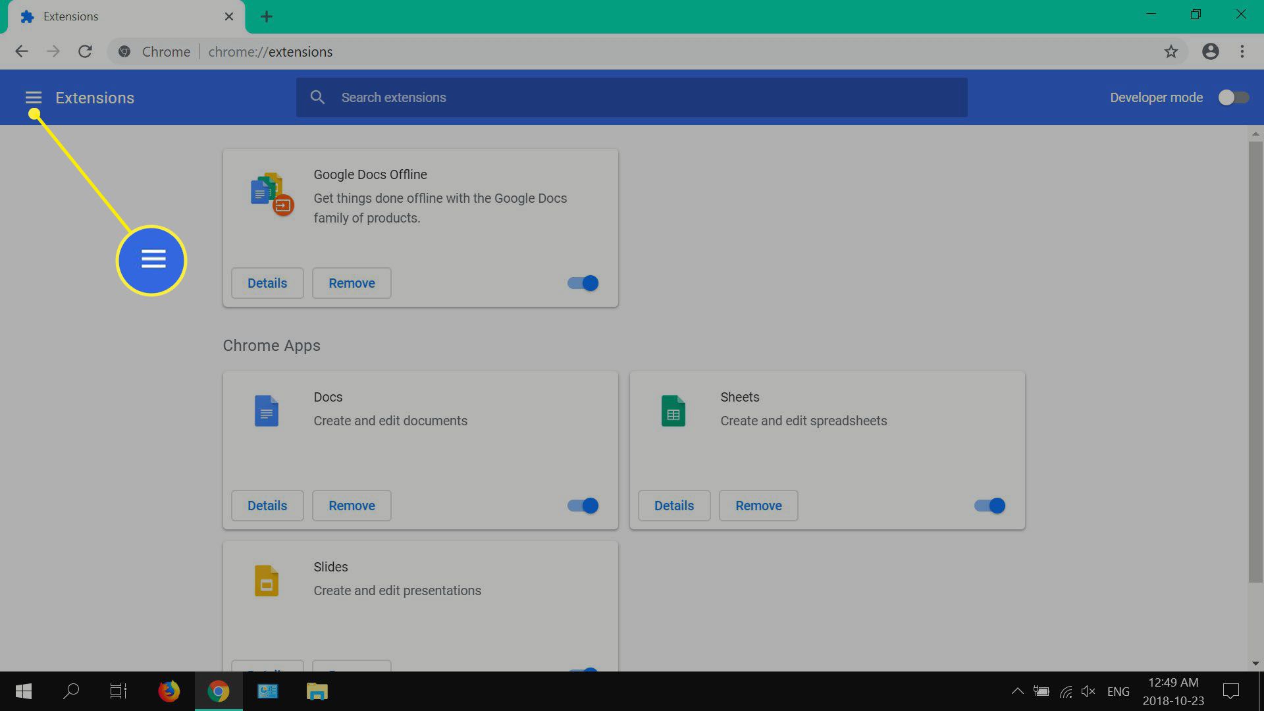Viewport: 1264px width, 711px height.
Task: Show hidden system tray icons
Action: 1017,691
